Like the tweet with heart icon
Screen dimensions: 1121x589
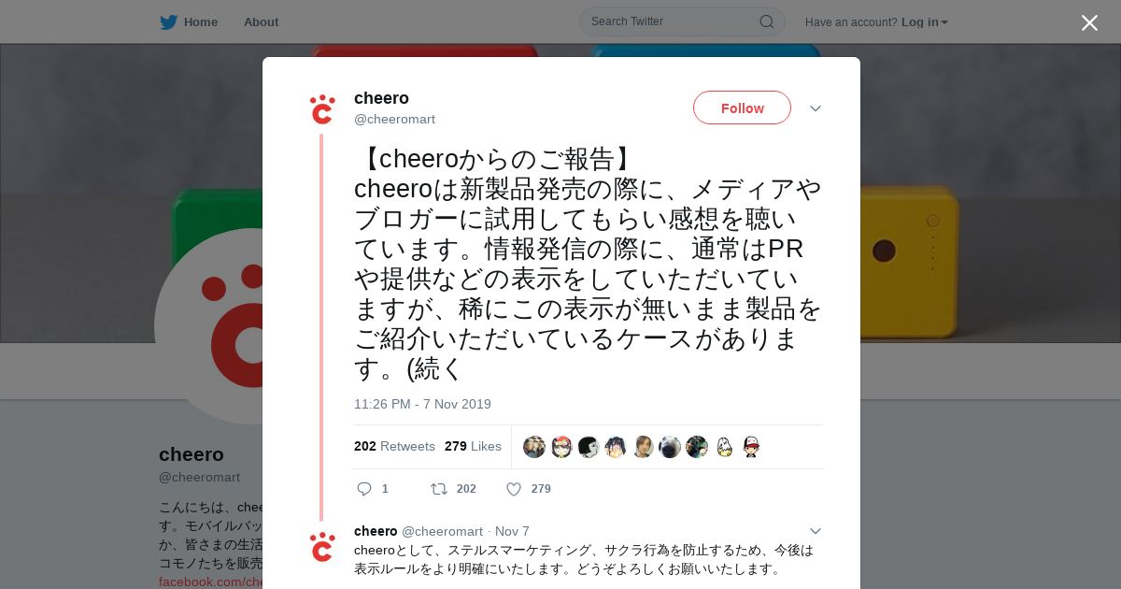pos(514,489)
